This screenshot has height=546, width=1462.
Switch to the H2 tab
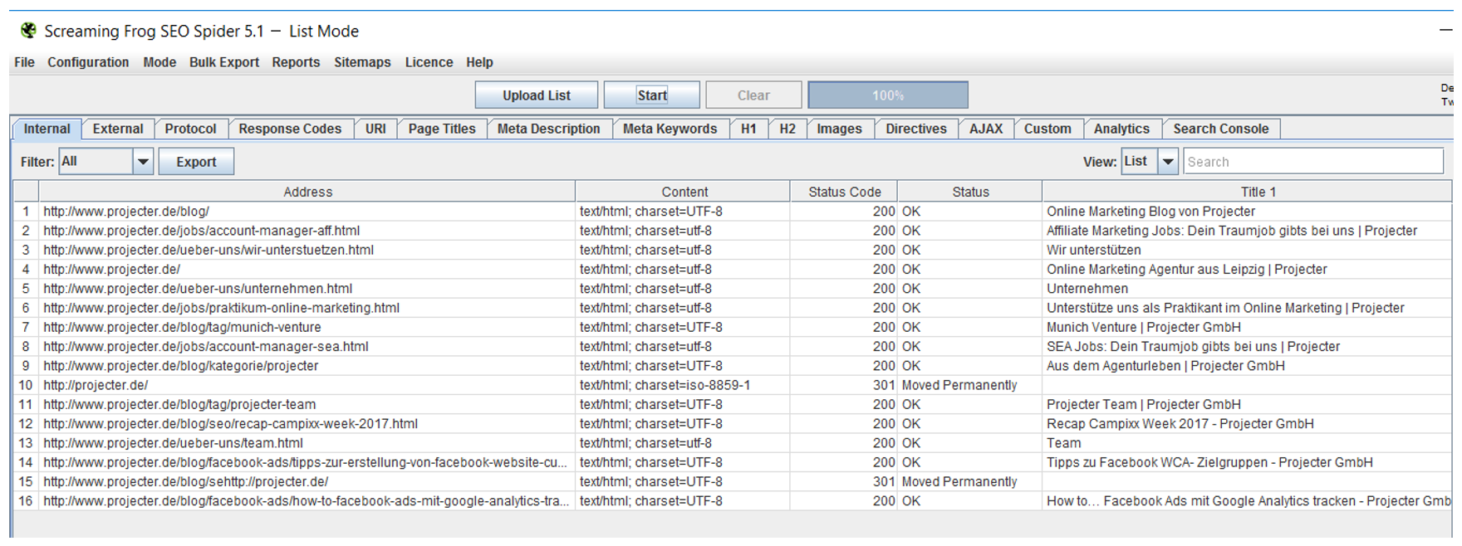787,129
